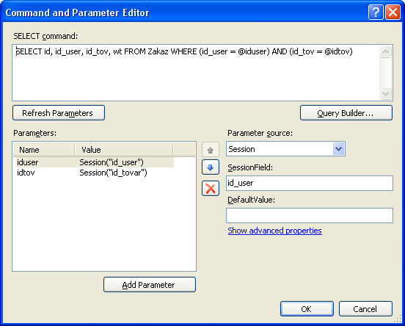Select the iduser parameter row
Screen dimensions: 405x326
coord(95,162)
